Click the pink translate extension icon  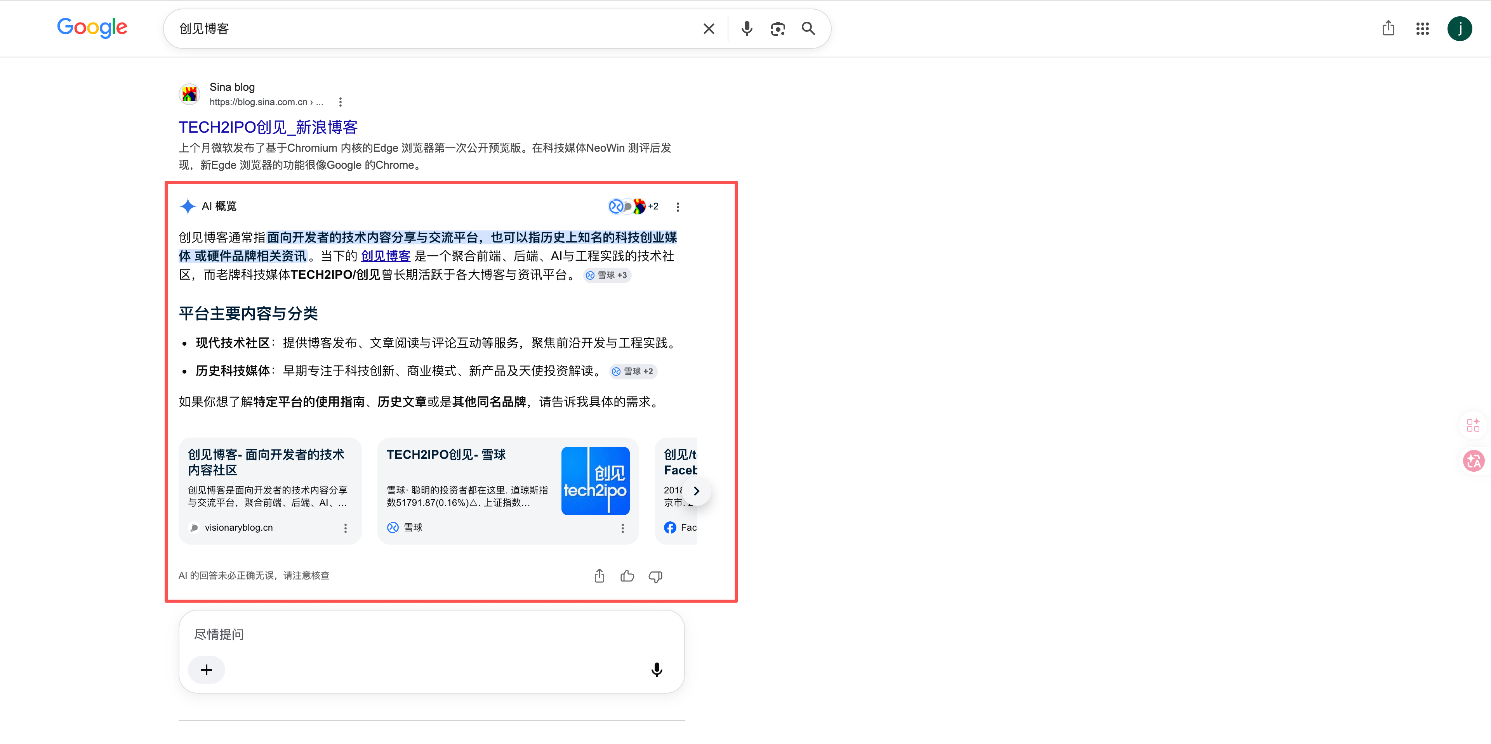click(1474, 461)
